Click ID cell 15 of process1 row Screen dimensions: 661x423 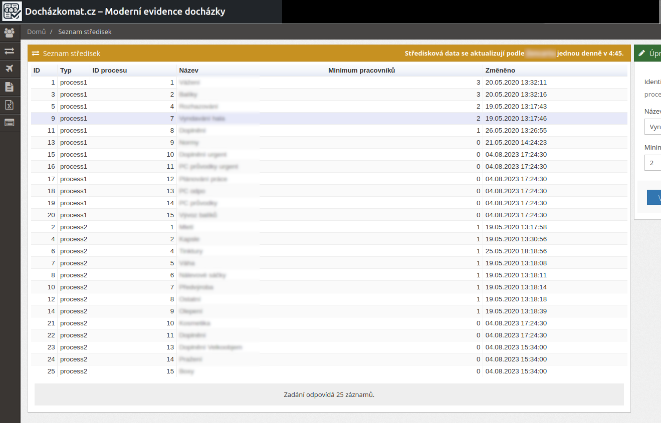tap(44, 154)
